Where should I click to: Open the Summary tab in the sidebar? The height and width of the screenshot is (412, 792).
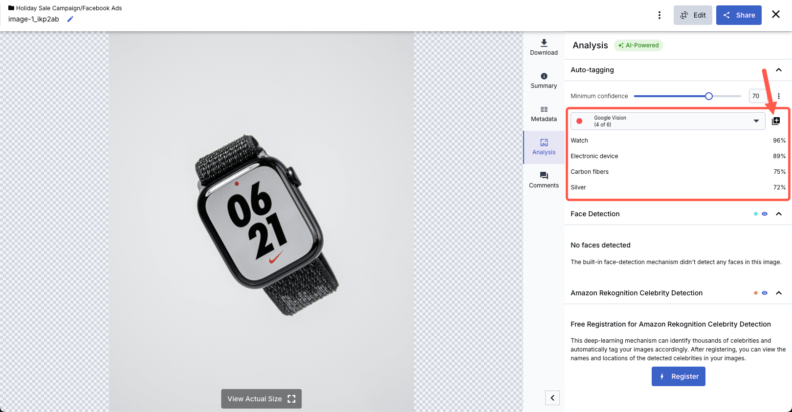[x=544, y=81]
